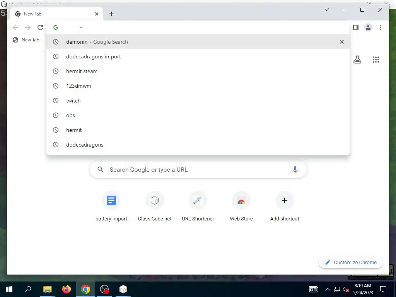Open the Search Labs flask icon
This screenshot has width=396, height=297.
pos(357,60)
